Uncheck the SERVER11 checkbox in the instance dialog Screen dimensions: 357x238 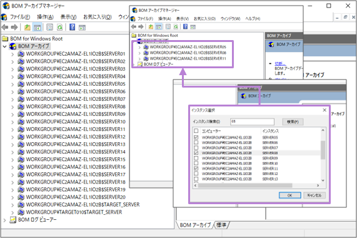(196, 168)
